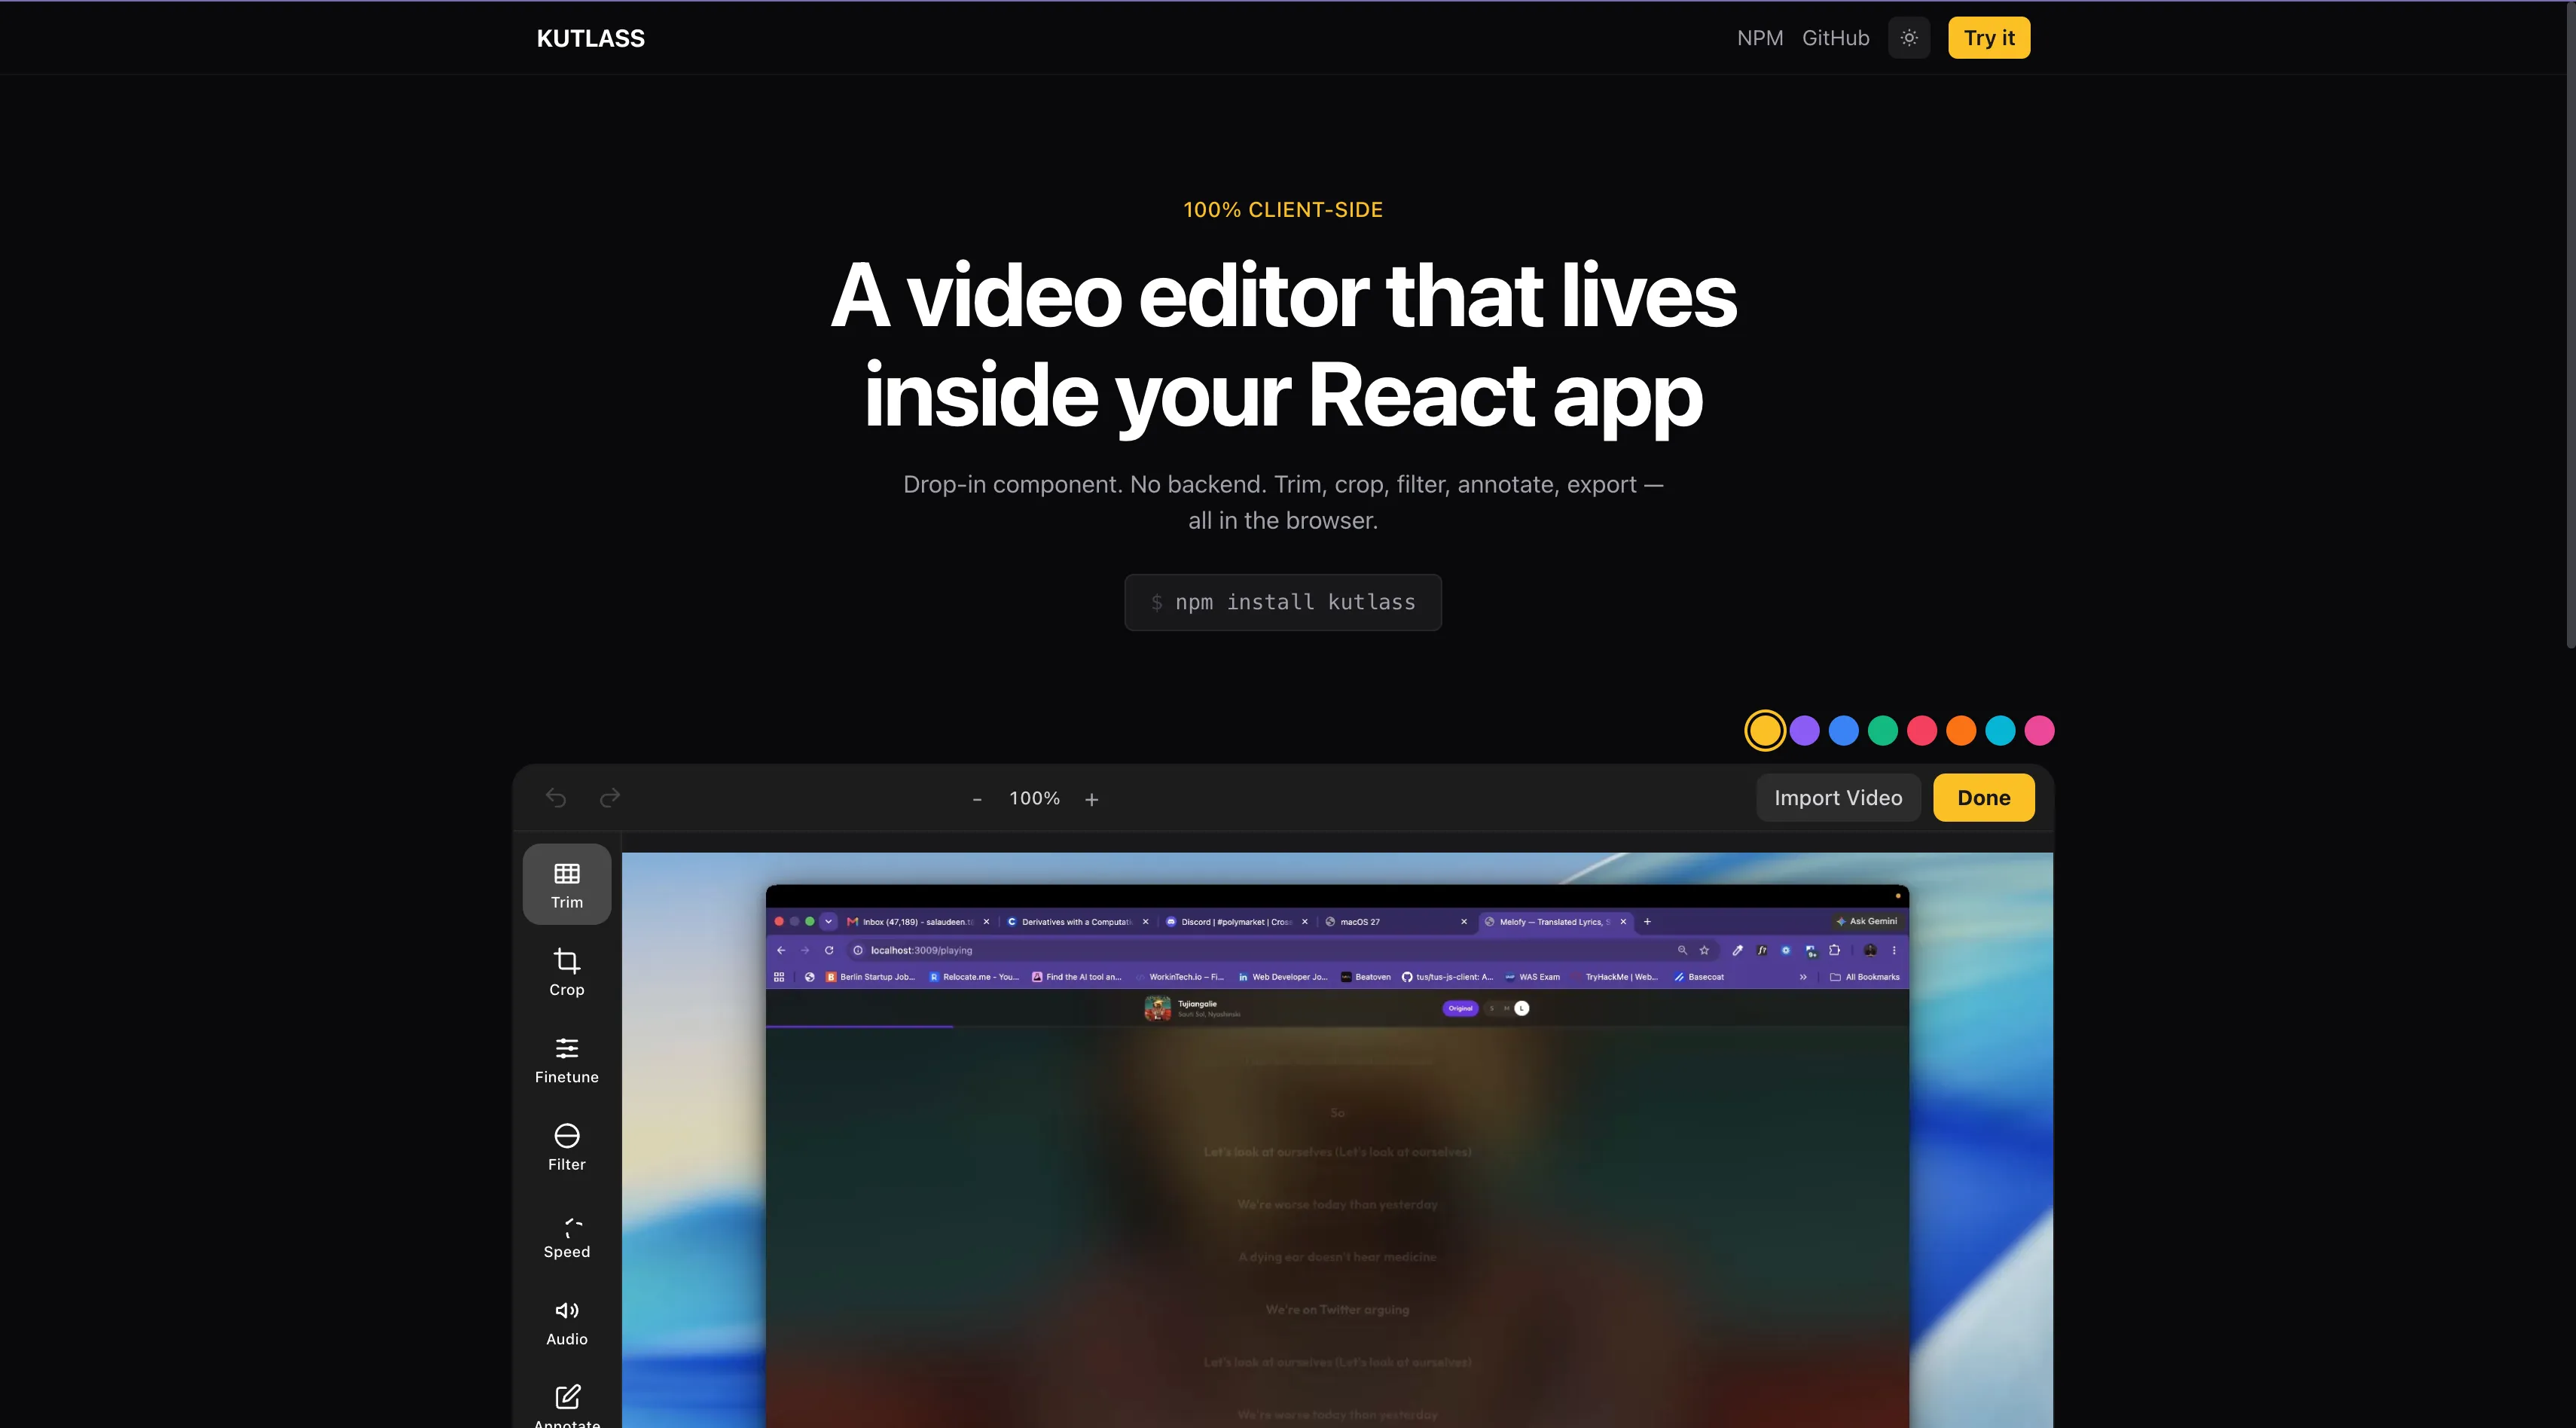
Task: Click the undo arrow icon
Action: point(556,798)
